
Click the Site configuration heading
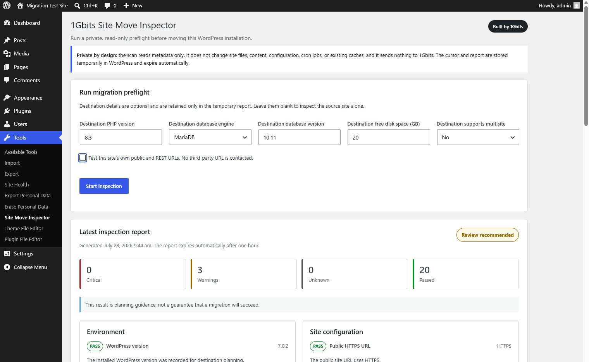click(336, 332)
